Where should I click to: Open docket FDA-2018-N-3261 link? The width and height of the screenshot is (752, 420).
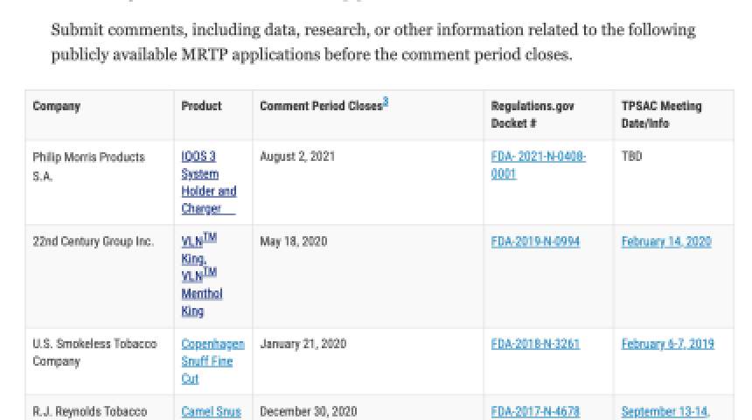[535, 344]
